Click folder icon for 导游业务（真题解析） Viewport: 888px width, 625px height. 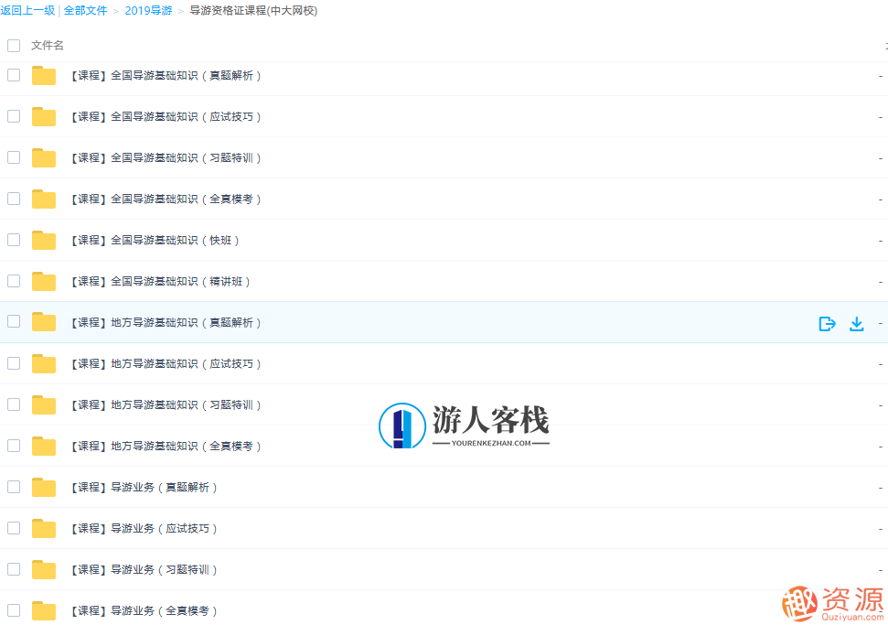point(43,487)
